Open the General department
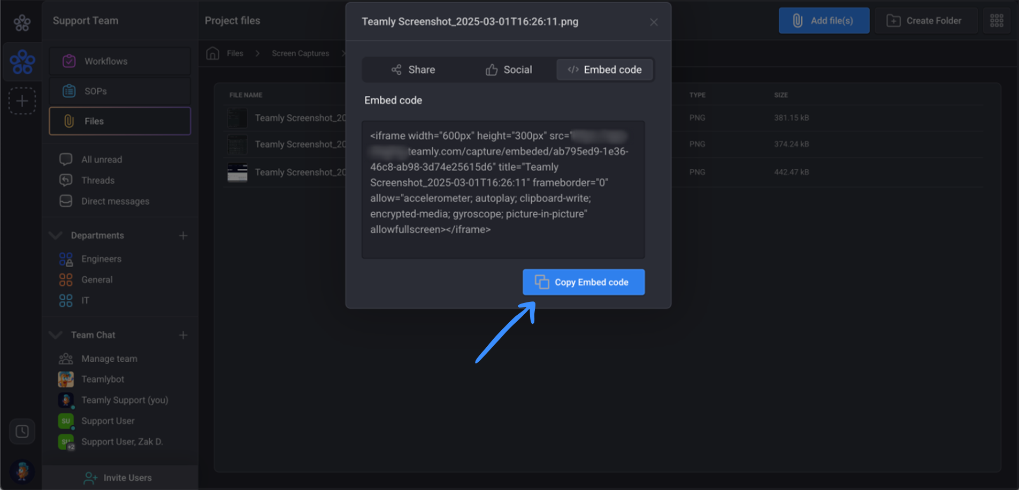The height and width of the screenshot is (490, 1019). coord(97,280)
